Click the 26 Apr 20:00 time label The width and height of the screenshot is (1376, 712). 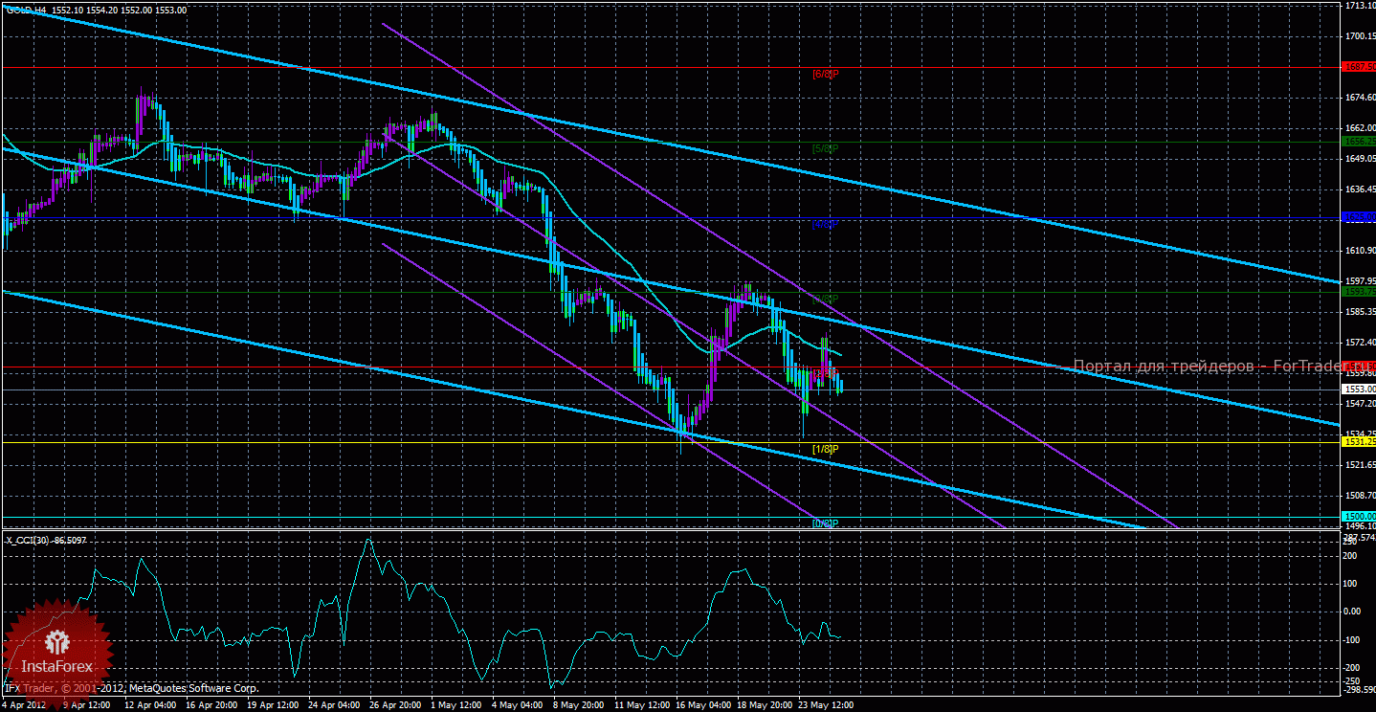click(x=397, y=704)
